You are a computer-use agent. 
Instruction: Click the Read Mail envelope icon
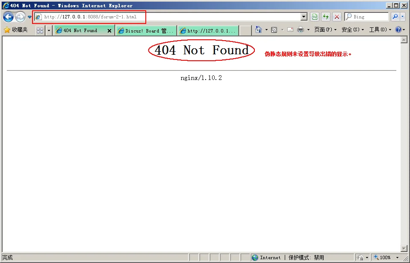click(x=290, y=30)
